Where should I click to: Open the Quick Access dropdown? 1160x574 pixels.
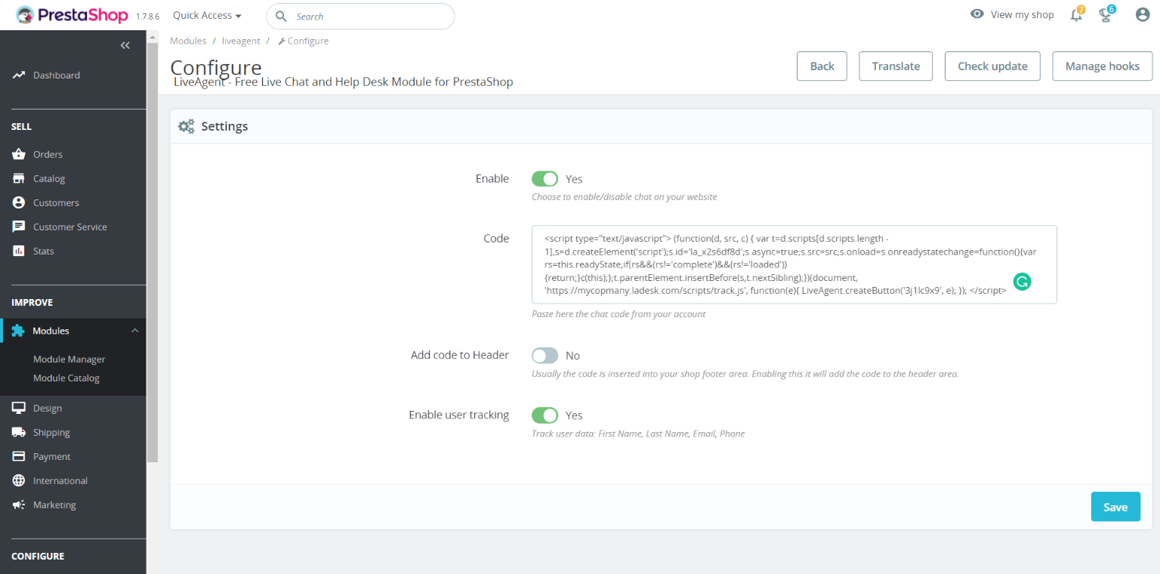(207, 15)
